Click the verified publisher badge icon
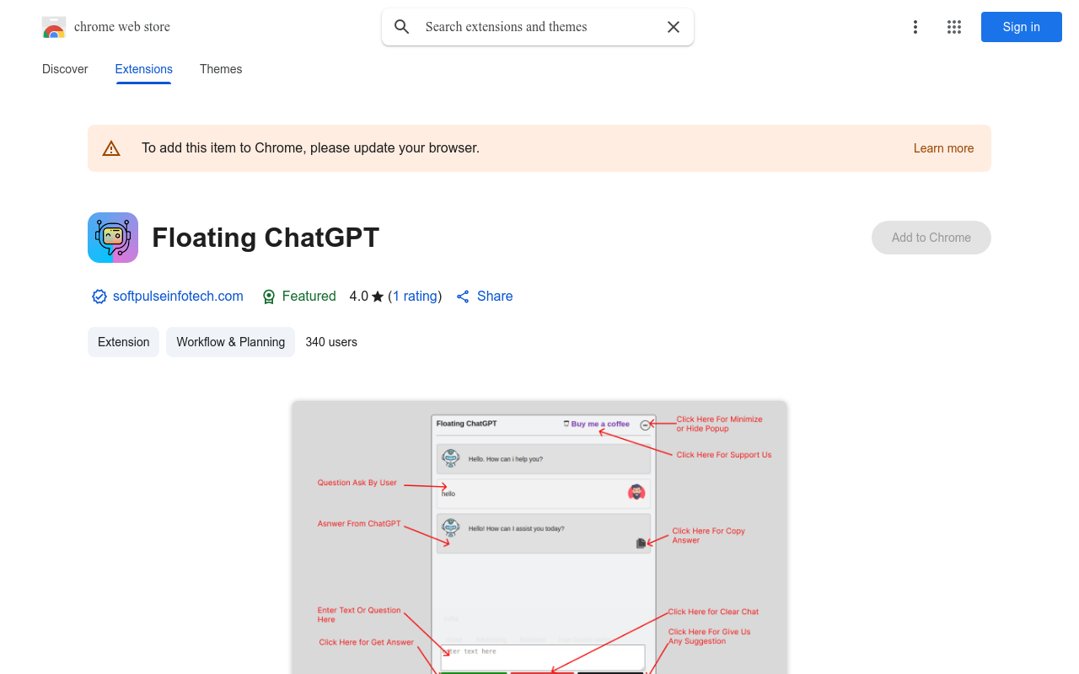This screenshot has width=1079, height=674. (99, 297)
